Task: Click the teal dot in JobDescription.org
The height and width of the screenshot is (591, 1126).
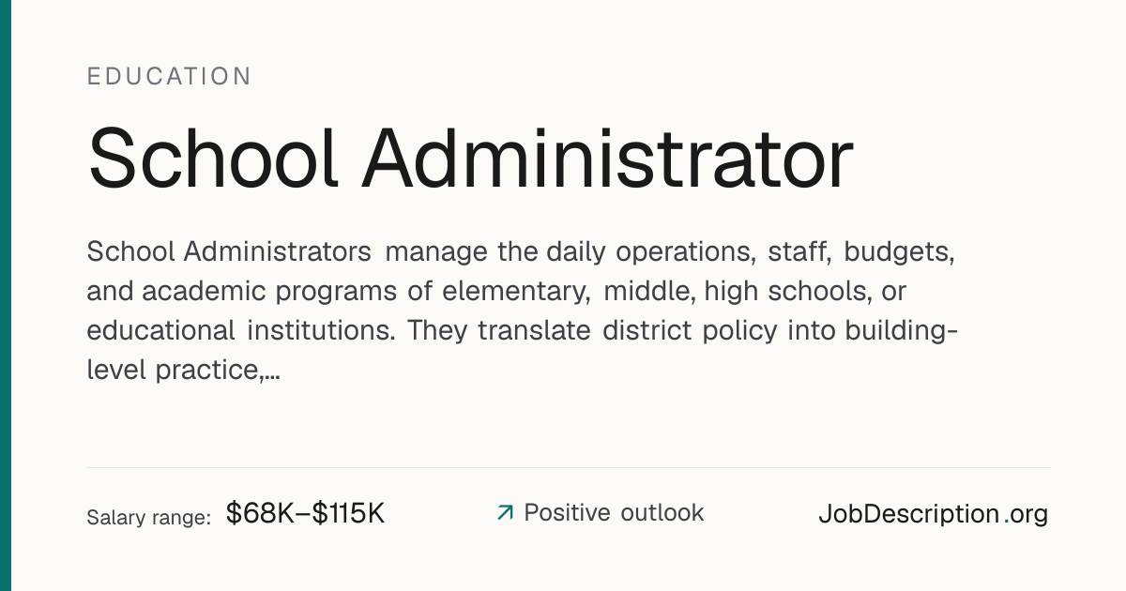Action: (x=1007, y=522)
